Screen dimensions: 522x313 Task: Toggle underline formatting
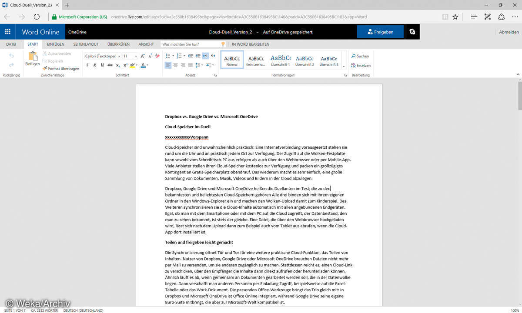tap(102, 65)
